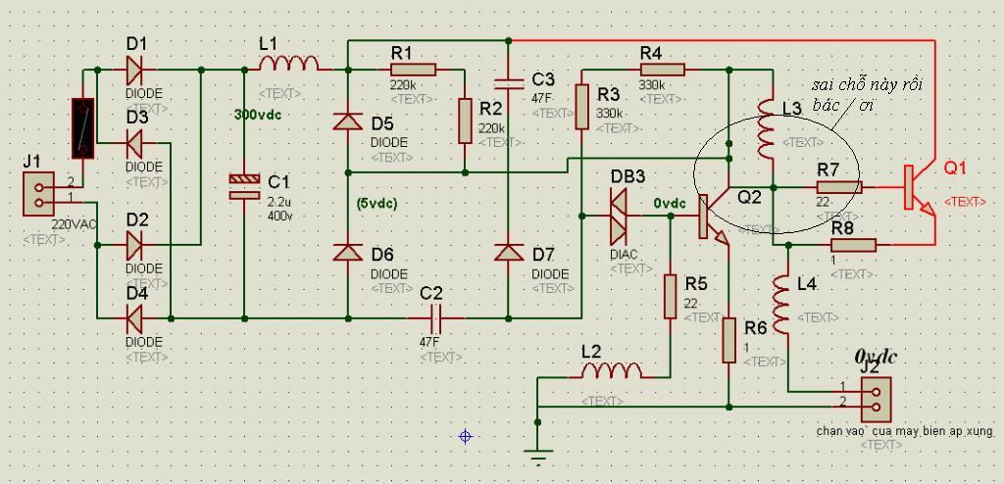Select the black fuse component
The height and width of the screenshot is (484, 1004).
click(83, 128)
